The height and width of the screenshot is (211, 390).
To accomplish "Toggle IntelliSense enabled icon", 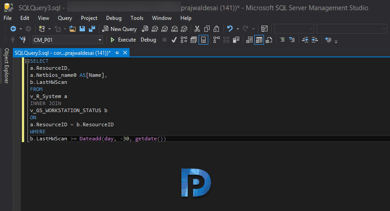I will click(203, 40).
